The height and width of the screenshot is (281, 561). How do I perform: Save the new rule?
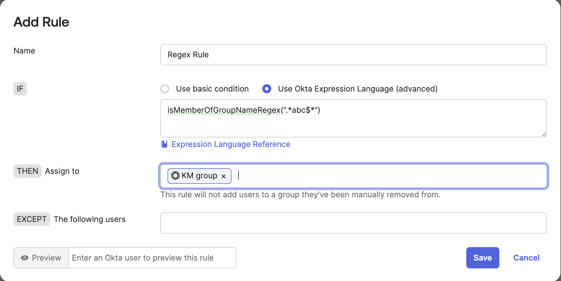pyautogui.click(x=483, y=258)
